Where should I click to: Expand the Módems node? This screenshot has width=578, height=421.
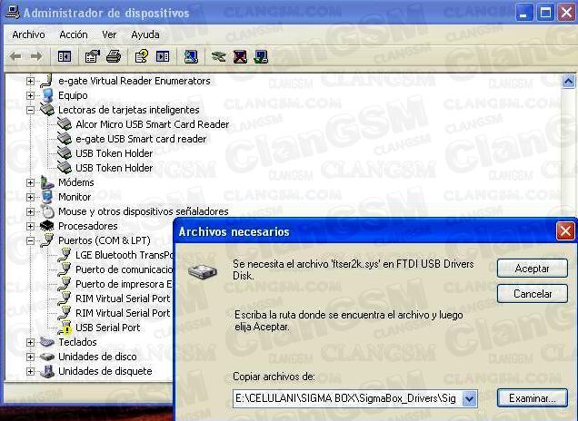pyautogui.click(x=30, y=182)
